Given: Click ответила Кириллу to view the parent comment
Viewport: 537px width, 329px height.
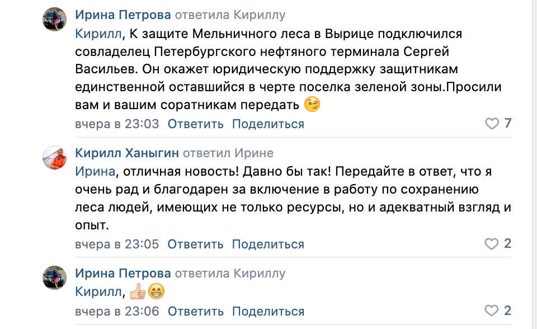Looking at the screenshot, I should [232, 14].
